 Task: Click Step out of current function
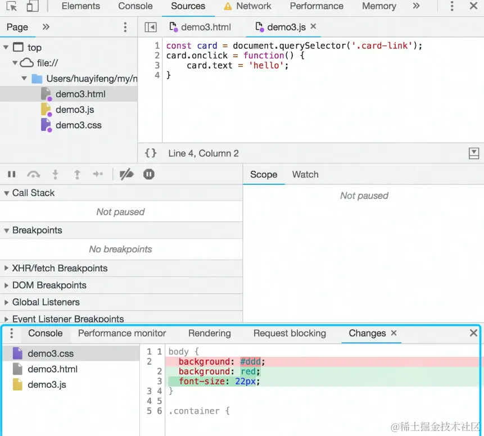click(x=77, y=174)
